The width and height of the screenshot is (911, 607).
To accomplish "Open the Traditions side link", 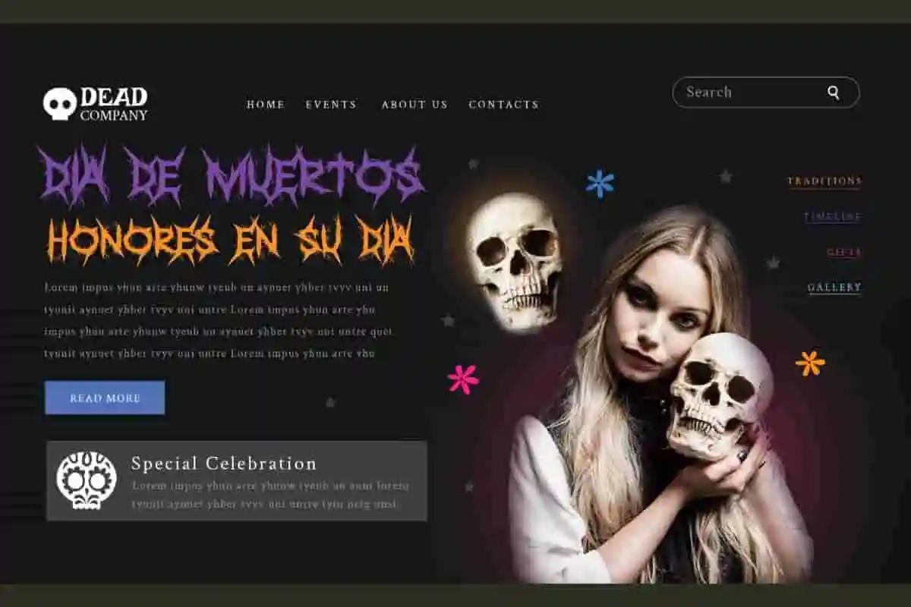I will [x=824, y=181].
